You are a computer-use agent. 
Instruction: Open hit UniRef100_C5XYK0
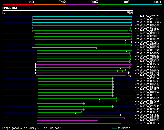[x=147, y=53]
